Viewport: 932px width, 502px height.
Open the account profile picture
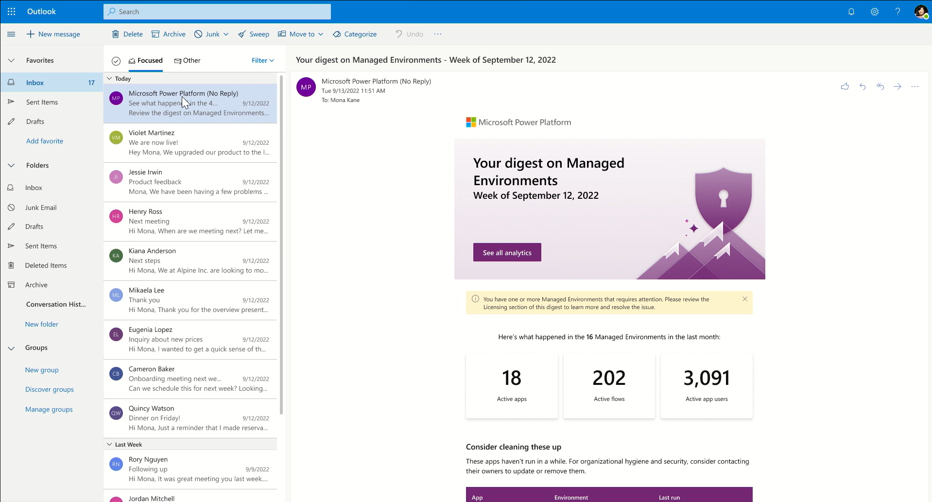(x=921, y=12)
